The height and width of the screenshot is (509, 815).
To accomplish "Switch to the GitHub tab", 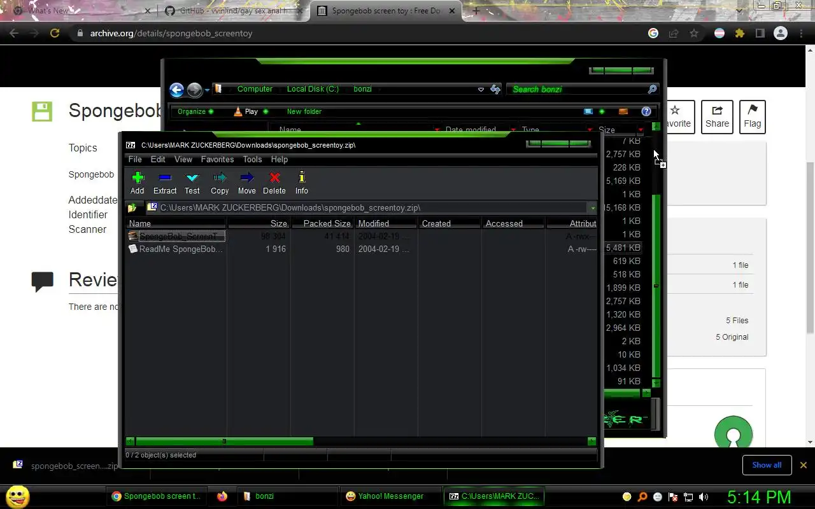I will [x=232, y=11].
